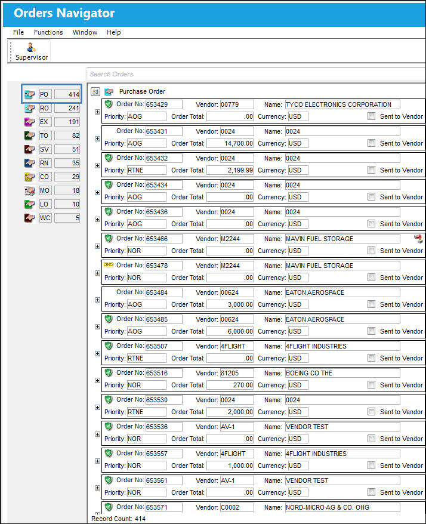Expand order 653432 details

[x=98, y=166]
